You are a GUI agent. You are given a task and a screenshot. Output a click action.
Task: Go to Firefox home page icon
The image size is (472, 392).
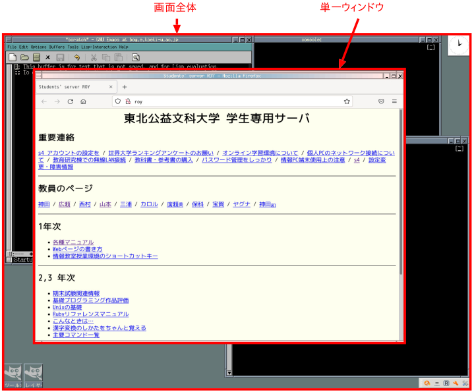click(83, 101)
